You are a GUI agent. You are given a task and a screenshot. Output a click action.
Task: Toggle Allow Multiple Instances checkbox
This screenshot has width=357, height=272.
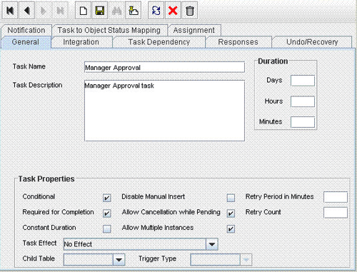(x=231, y=228)
